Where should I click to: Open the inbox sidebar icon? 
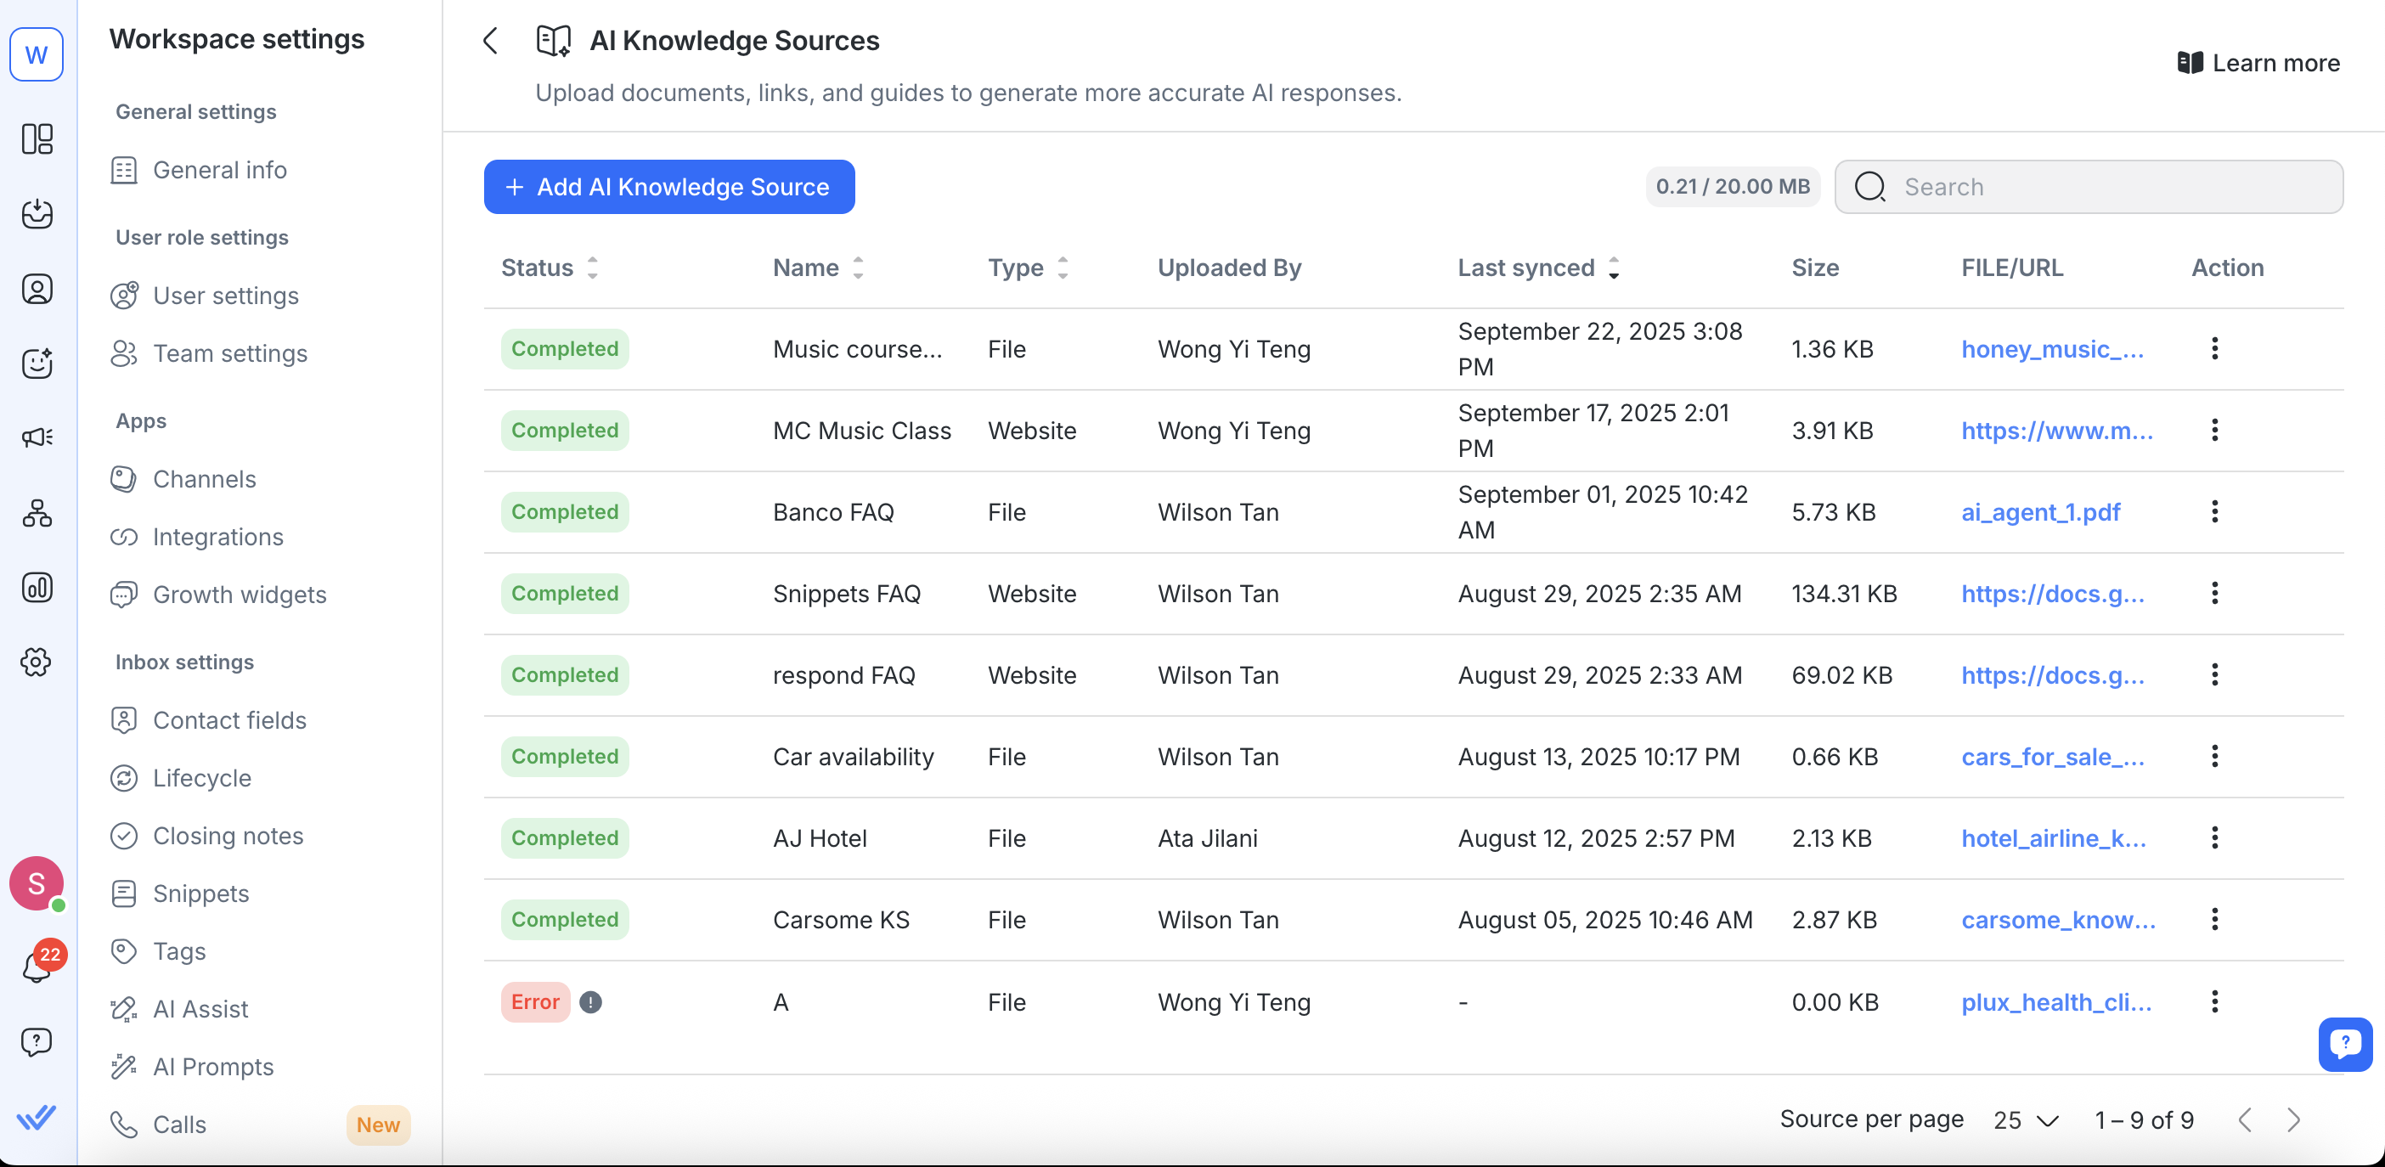click(x=37, y=214)
